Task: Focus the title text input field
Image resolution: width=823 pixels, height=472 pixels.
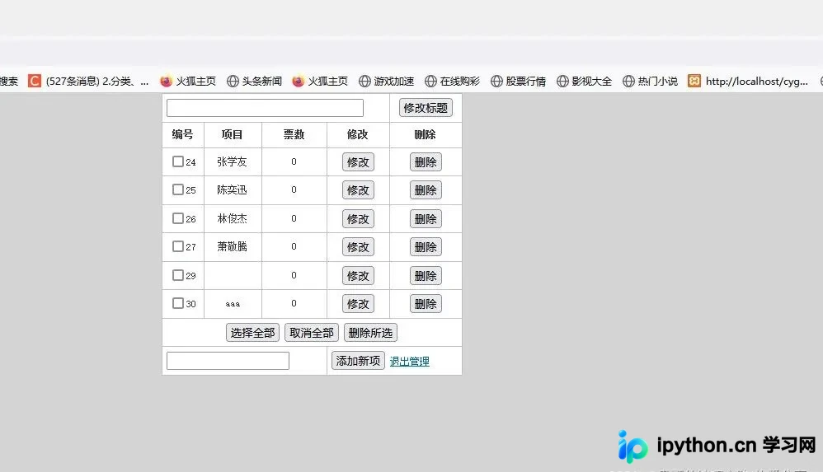Action: pos(265,108)
